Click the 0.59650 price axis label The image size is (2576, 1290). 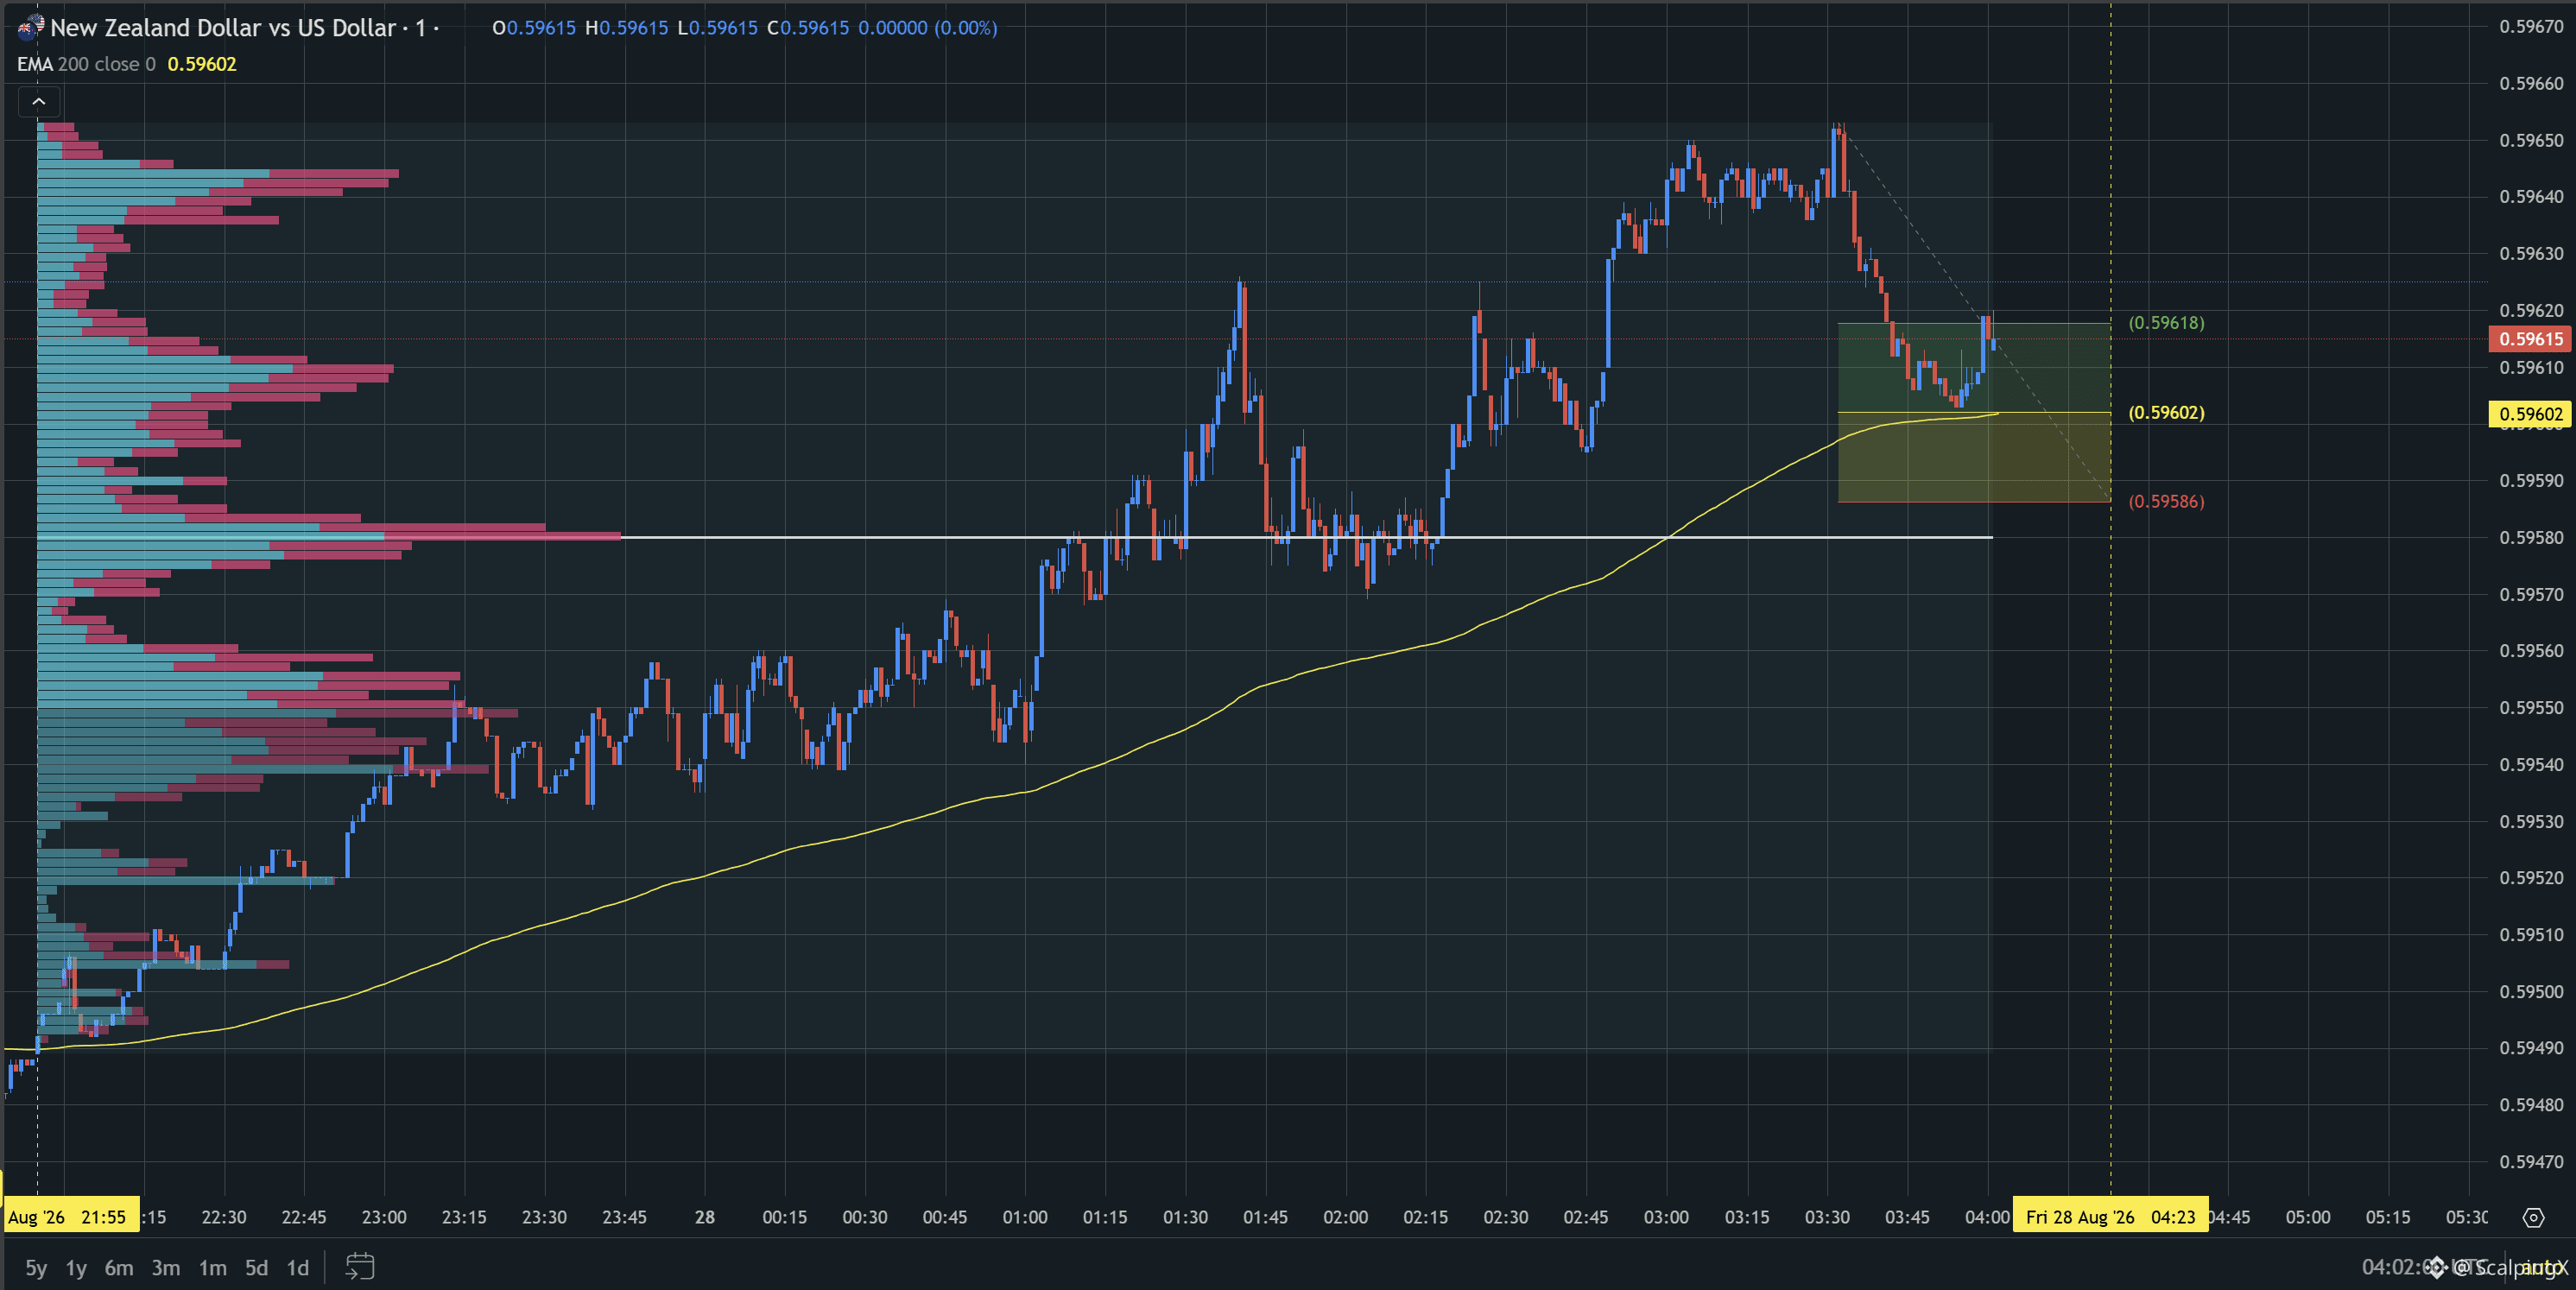[x=2531, y=141]
